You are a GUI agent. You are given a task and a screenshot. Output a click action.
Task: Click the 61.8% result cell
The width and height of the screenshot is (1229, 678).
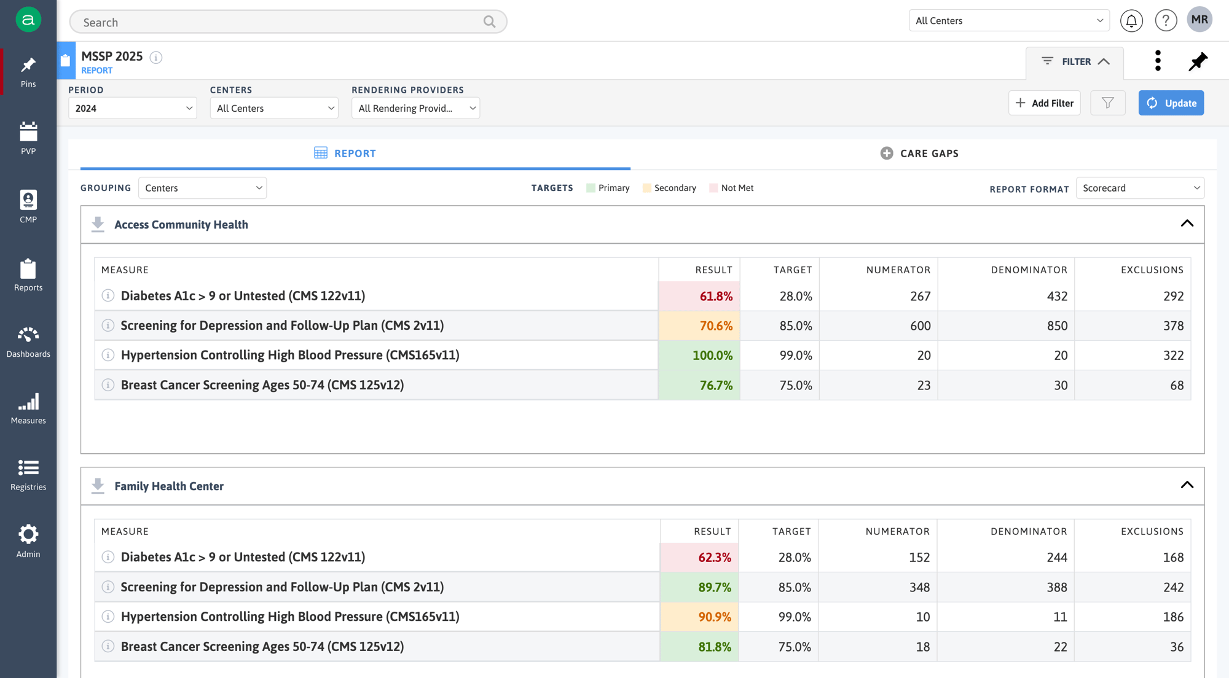pos(699,296)
